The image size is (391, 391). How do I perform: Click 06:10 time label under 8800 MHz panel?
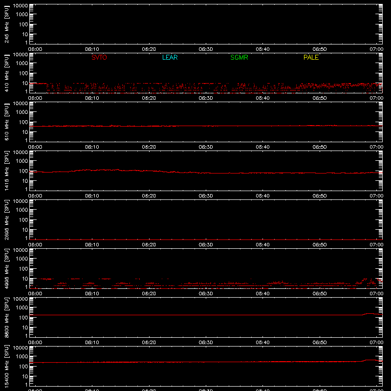pos(92,343)
